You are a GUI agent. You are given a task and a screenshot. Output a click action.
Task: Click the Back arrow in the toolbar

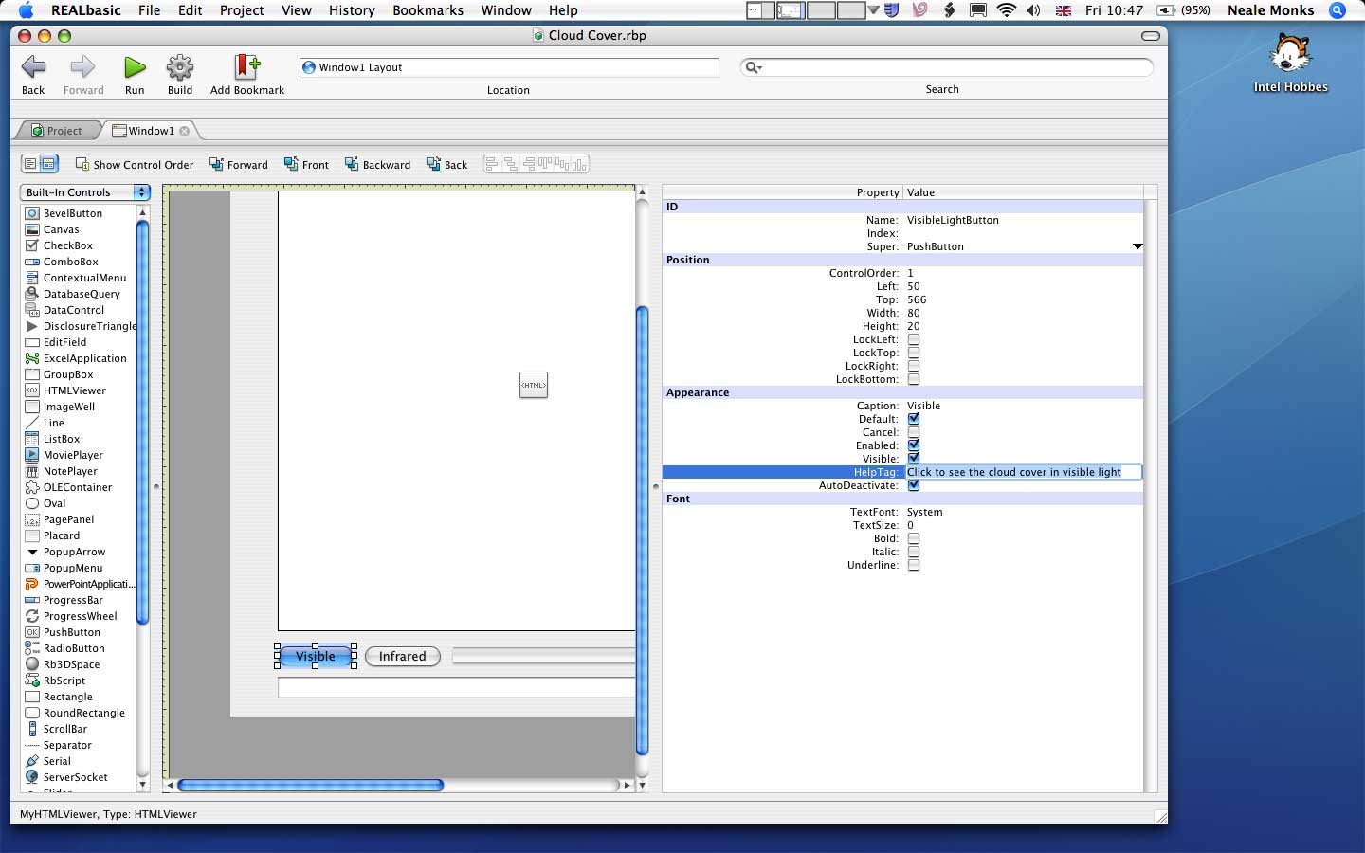(x=33, y=67)
